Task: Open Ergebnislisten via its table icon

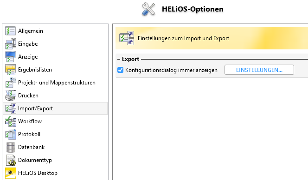Action: click(x=10, y=70)
